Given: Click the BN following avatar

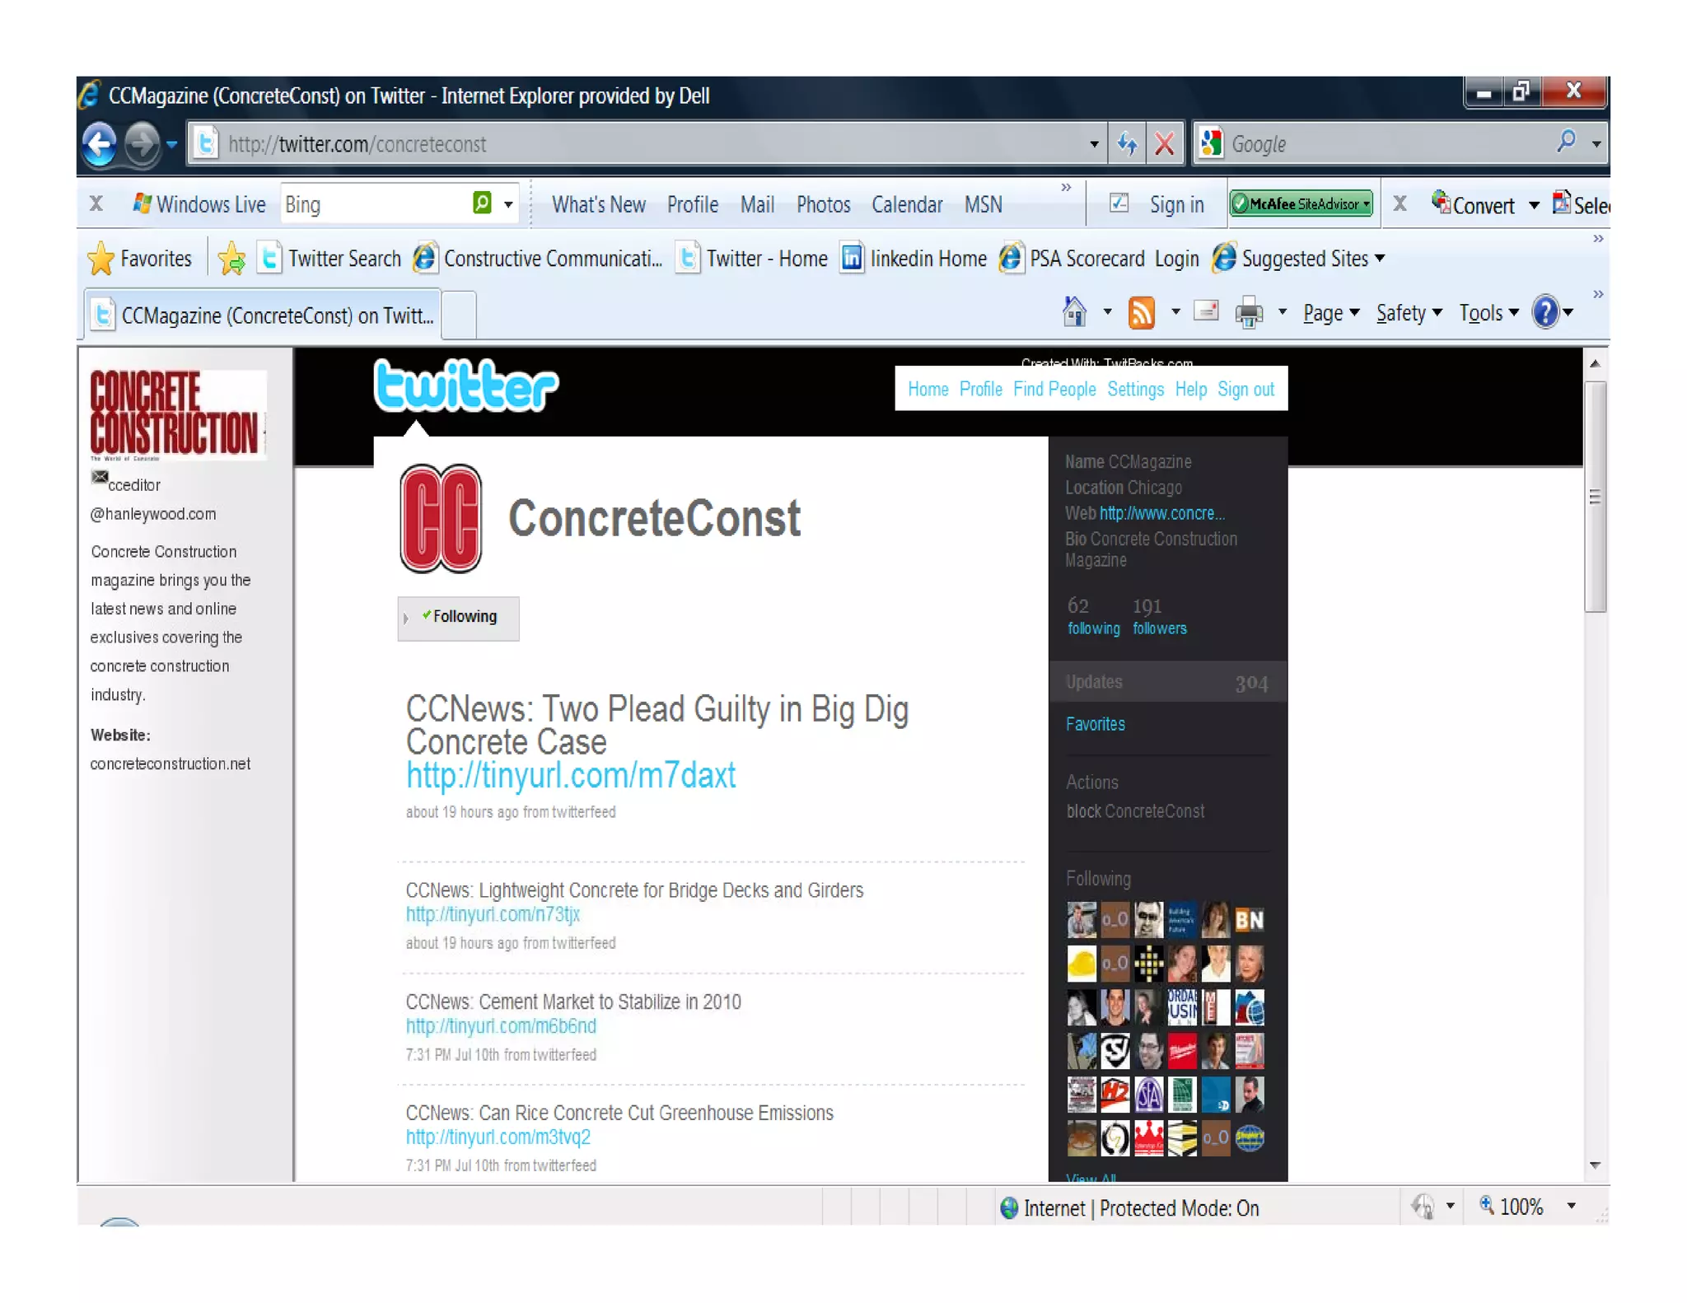Looking at the screenshot, I should point(1249,920).
